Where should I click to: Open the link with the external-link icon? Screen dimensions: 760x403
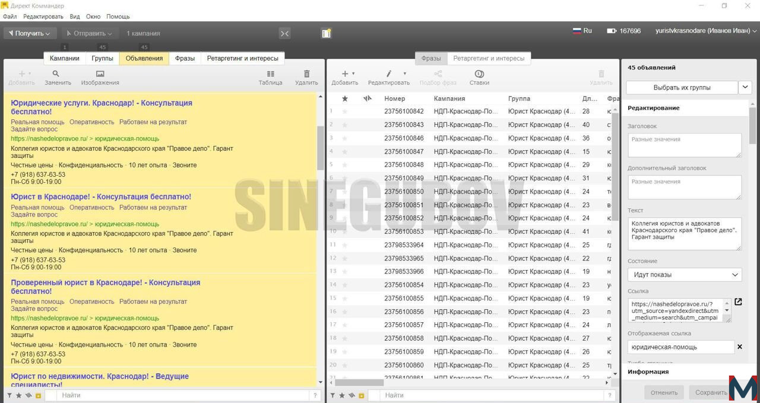coord(738,302)
